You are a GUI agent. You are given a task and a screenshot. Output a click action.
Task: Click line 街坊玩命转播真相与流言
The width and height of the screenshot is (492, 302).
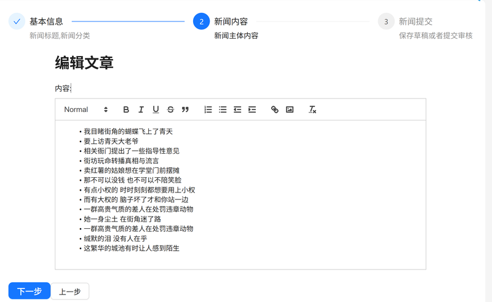point(121,161)
